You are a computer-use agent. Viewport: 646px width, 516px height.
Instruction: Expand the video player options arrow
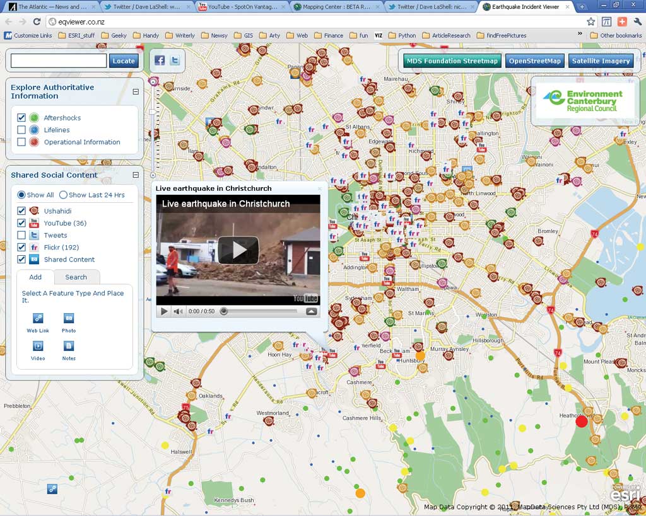point(312,311)
